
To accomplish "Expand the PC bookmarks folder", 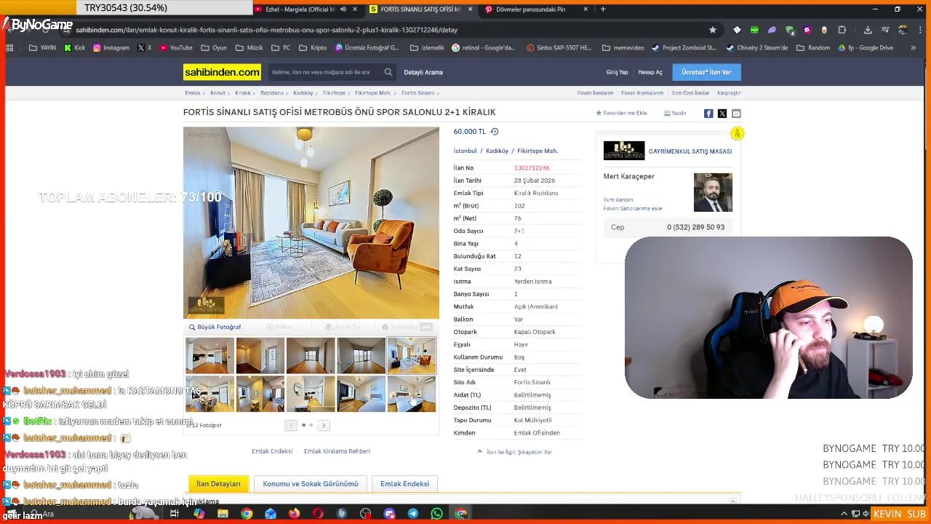I will [281, 48].
